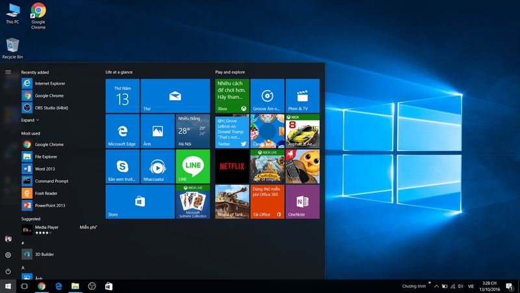520x293 pixels.
Task: Open Settings gear in Start menu
Action: pos(8,255)
